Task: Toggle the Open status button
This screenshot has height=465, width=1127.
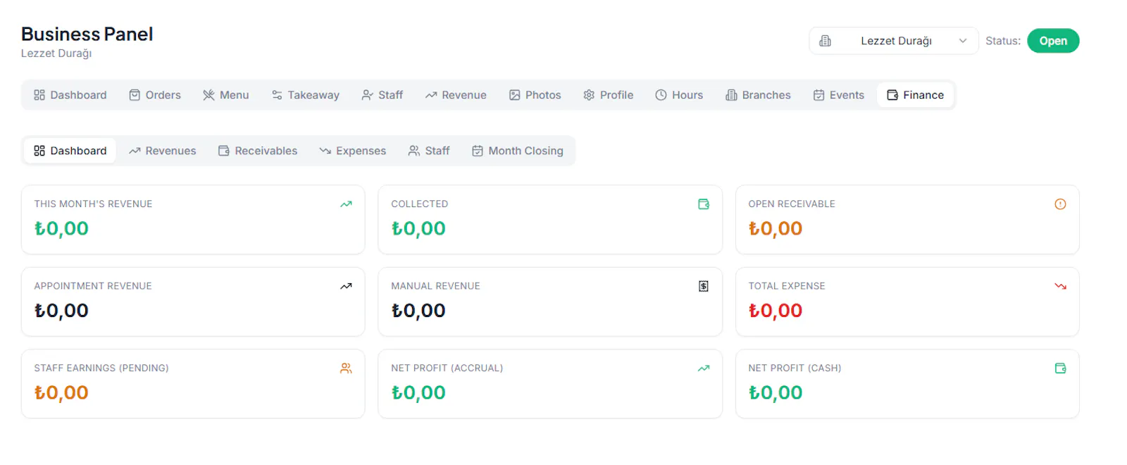Action: click(x=1053, y=41)
